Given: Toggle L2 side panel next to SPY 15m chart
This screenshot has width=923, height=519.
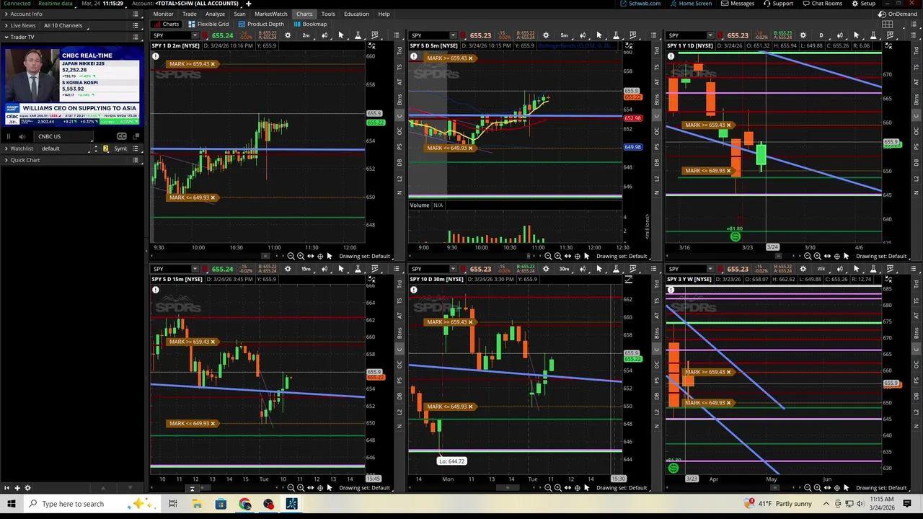Looking at the screenshot, I should 399,412.
